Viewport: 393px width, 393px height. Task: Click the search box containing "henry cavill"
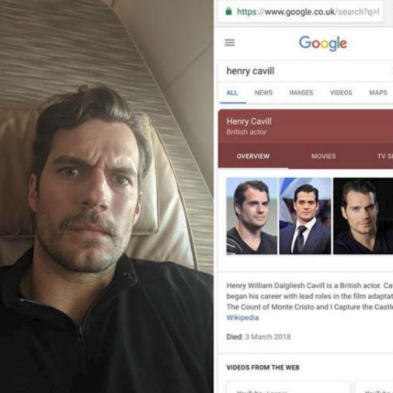302,71
